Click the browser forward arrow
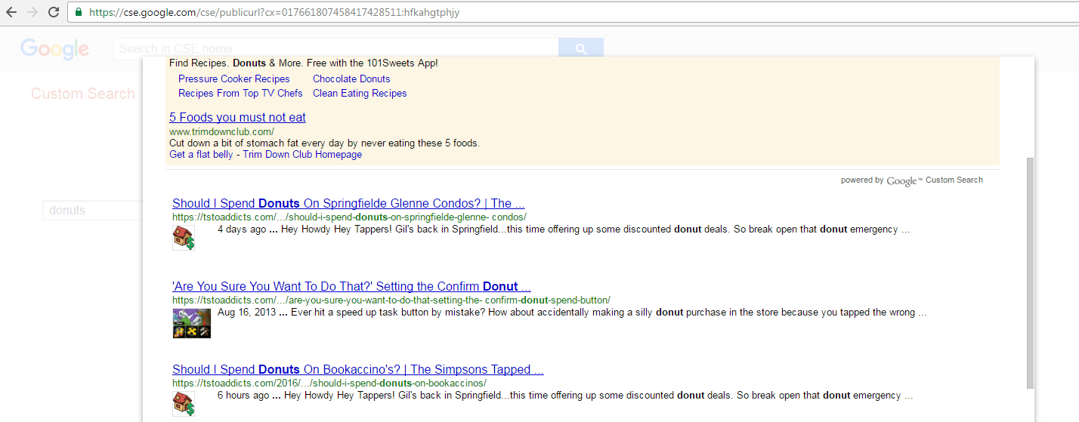This screenshot has width=1079, height=422. point(32,12)
